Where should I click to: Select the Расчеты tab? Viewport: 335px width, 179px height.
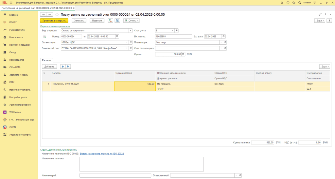tap(46, 60)
